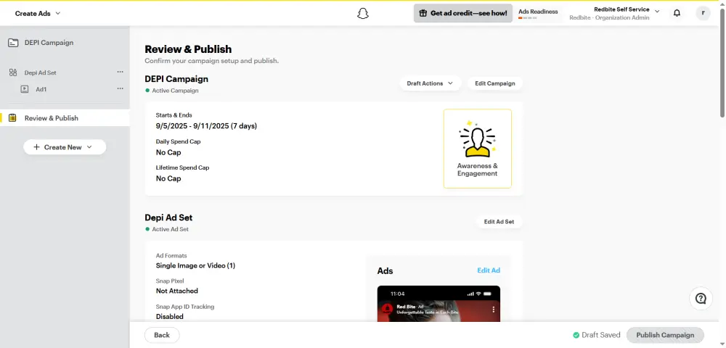The height and width of the screenshot is (348, 726).
Task: Open more options for Ad1
Action: pos(121,88)
